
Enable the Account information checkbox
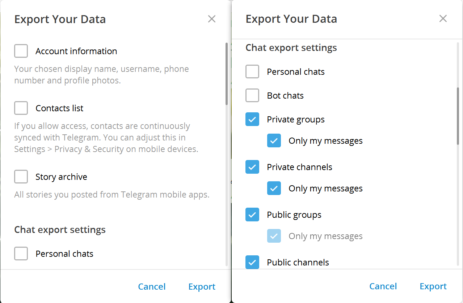click(x=21, y=51)
